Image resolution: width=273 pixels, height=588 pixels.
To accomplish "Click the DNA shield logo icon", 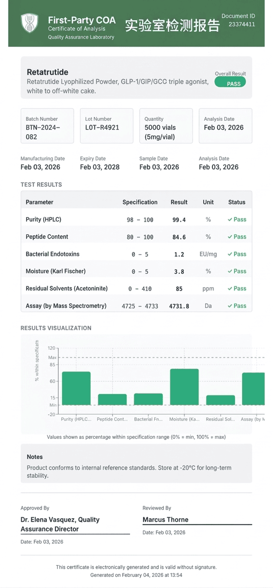I will [x=30, y=23].
